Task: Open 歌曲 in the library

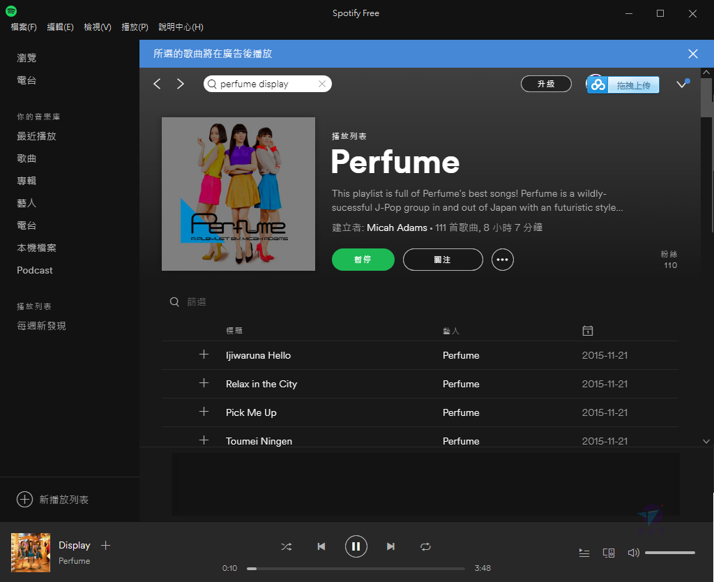Action: pos(26,158)
